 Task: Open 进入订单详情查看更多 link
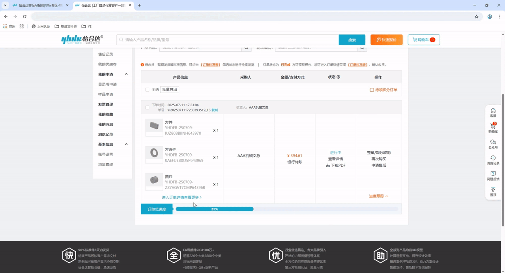pyautogui.click(x=181, y=197)
